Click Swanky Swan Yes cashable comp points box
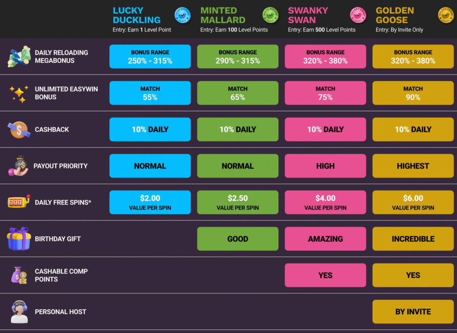The width and height of the screenshot is (457, 333). tap(325, 275)
